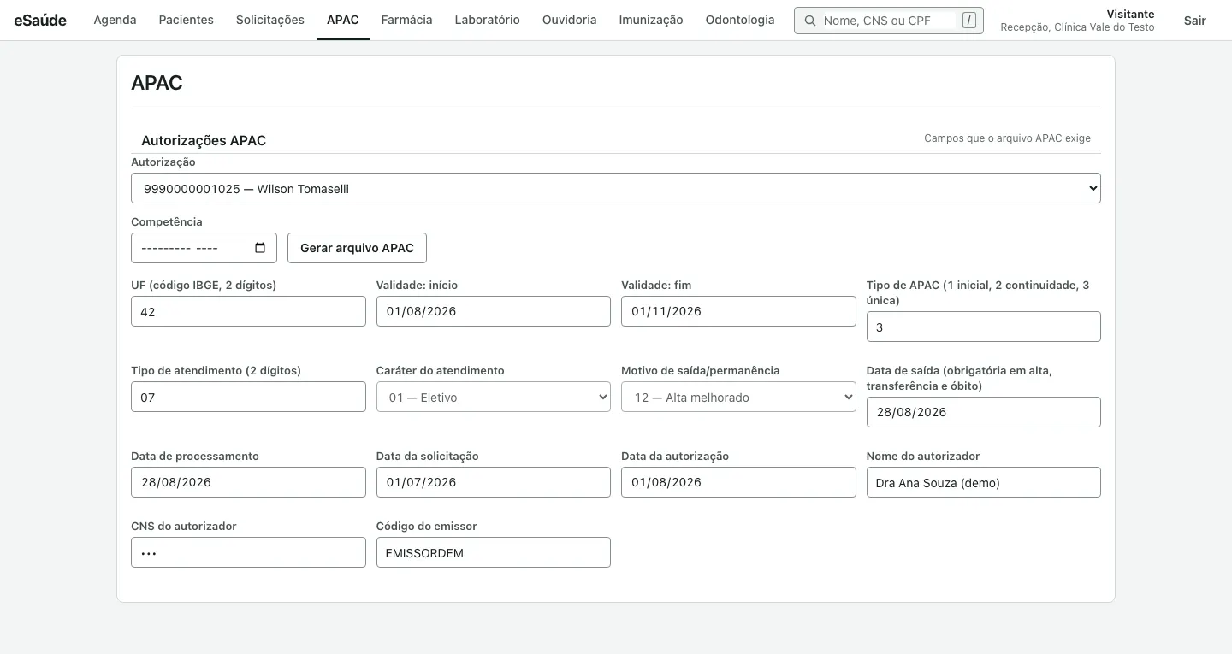Go to Odontologia
This screenshot has height=654, width=1232.
[740, 20]
